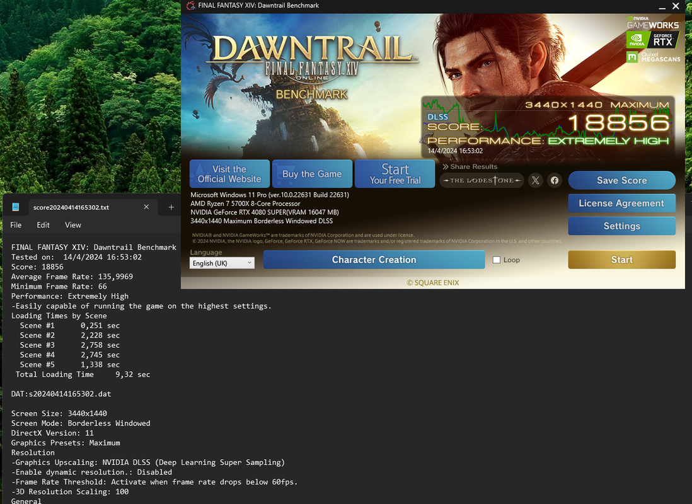Click 'Score: 18856' line in Notepad
The width and height of the screenshot is (692, 504).
38,267
